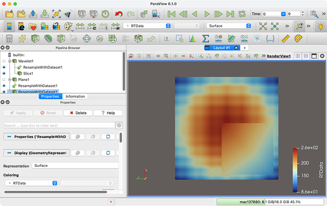Click the Delete button
This screenshot has width=327, height=206.
pos(78,113)
